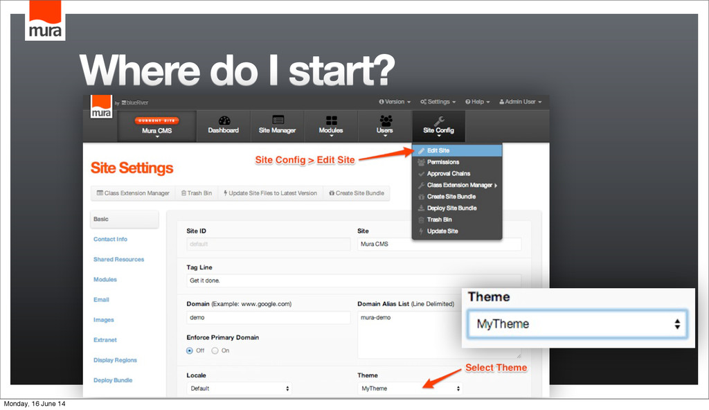The height and width of the screenshot is (410, 709).
Task: Select the Off radio for Enforce Primary Domain
Action: (x=190, y=350)
